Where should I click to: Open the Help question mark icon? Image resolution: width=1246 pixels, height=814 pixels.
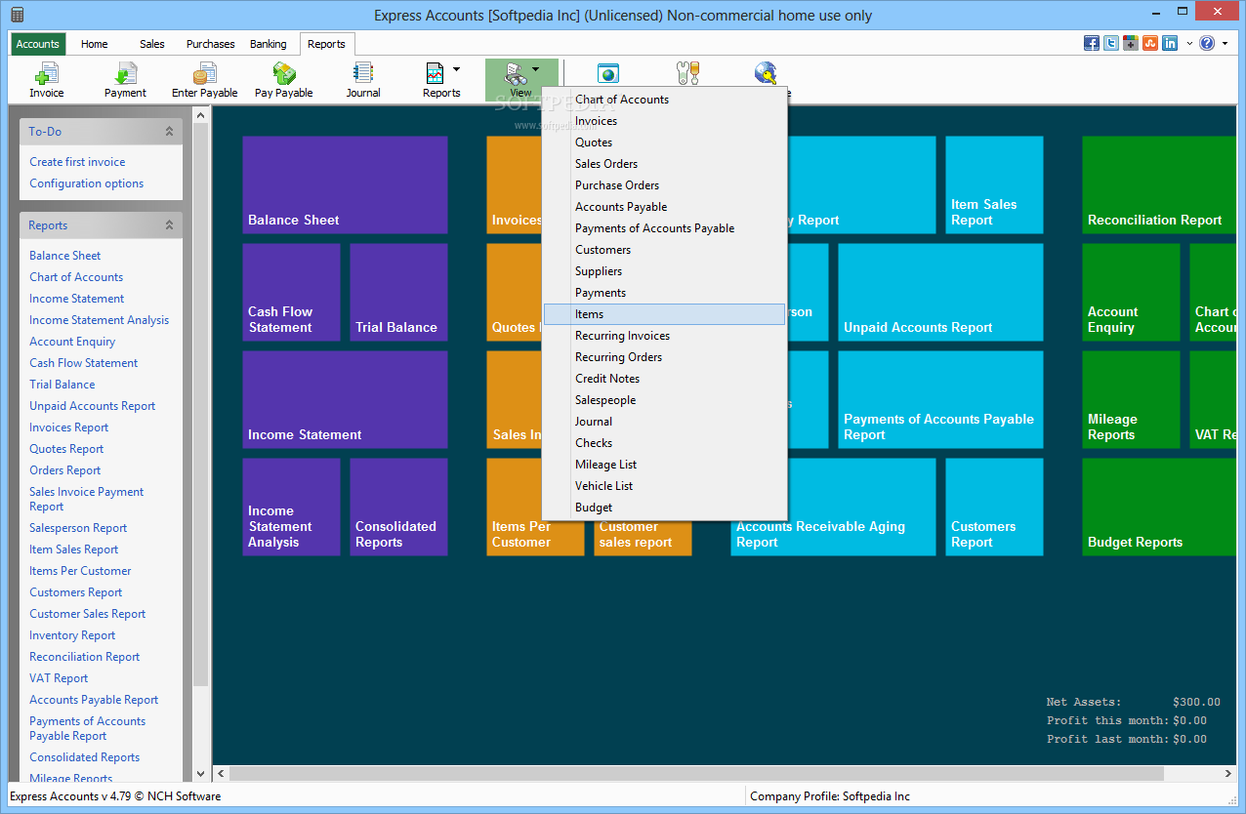1207,43
